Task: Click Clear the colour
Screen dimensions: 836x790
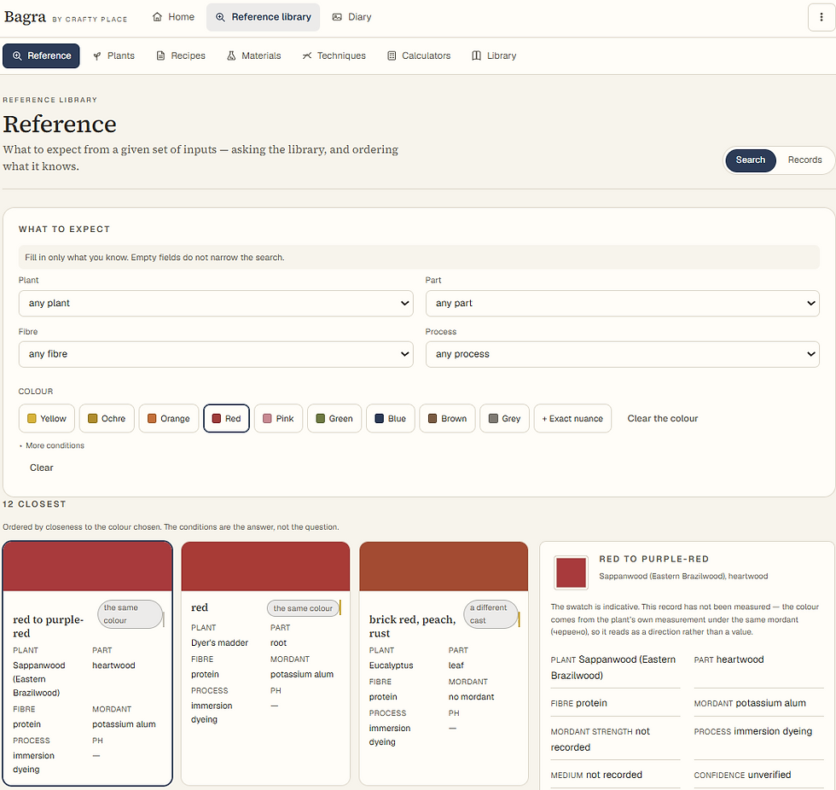Action: 662,418
